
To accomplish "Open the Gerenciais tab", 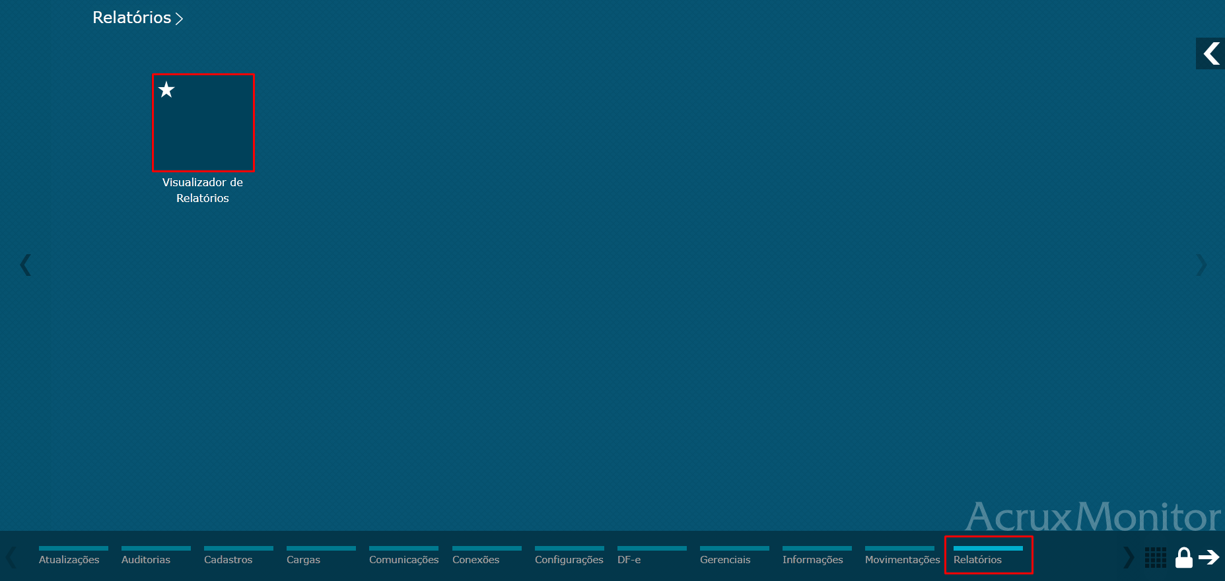I will tap(734, 555).
